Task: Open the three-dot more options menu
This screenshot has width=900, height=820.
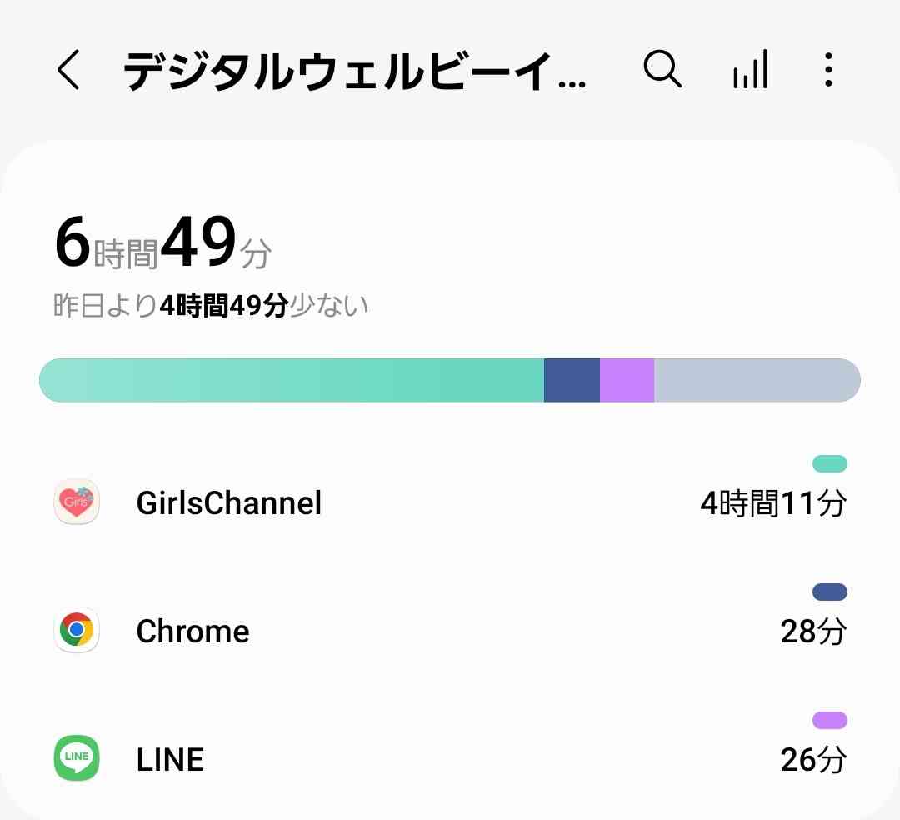Action: (x=828, y=69)
